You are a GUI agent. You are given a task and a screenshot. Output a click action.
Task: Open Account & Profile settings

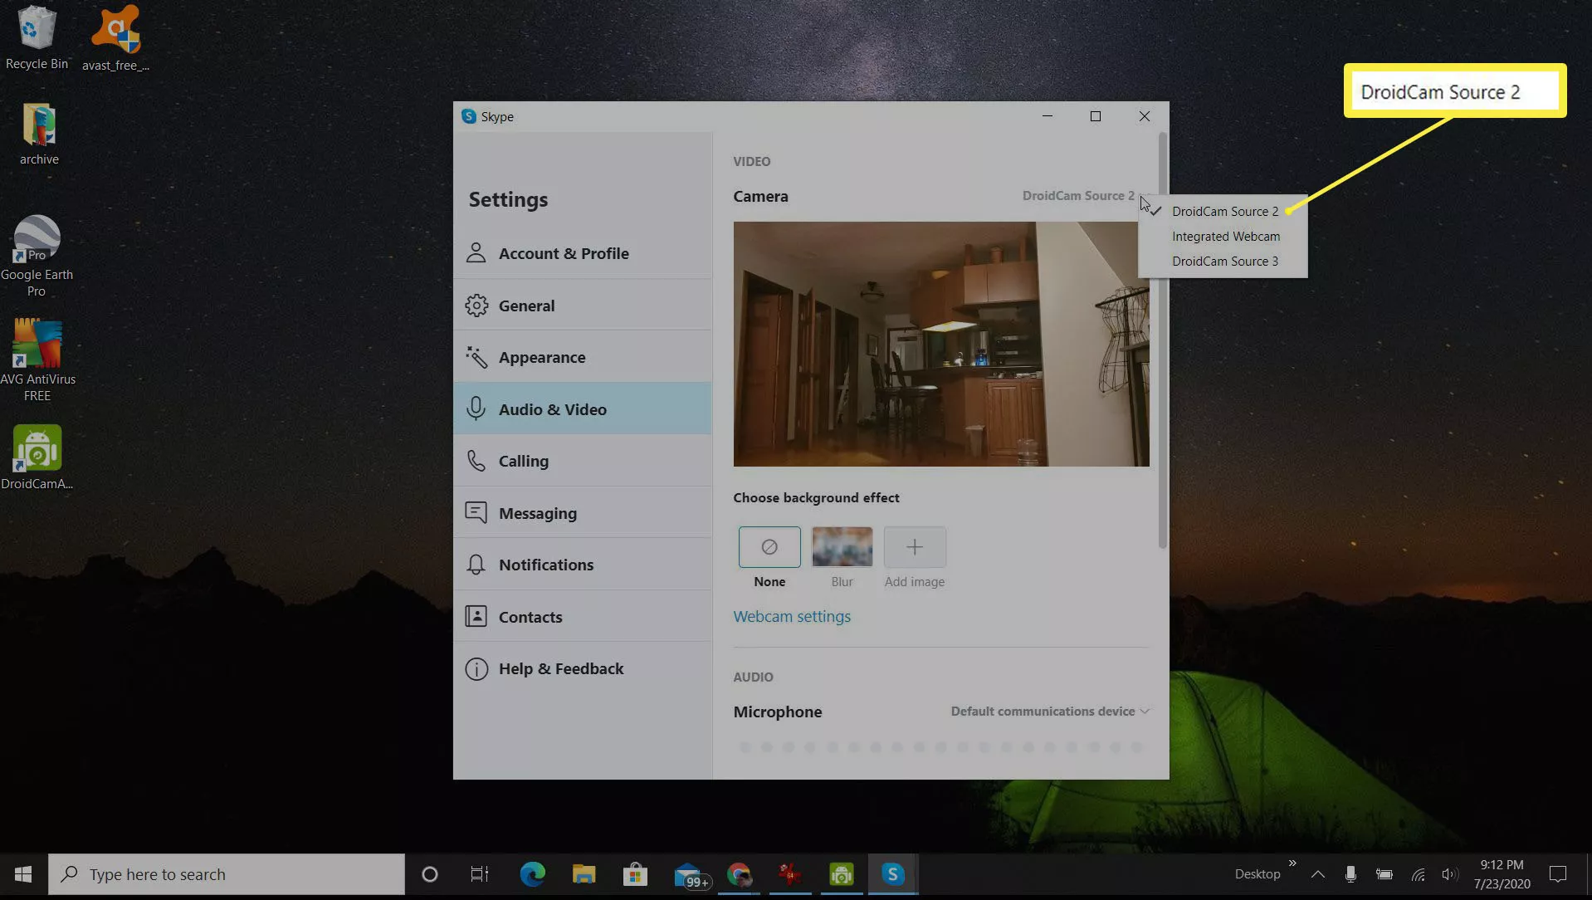(x=582, y=253)
